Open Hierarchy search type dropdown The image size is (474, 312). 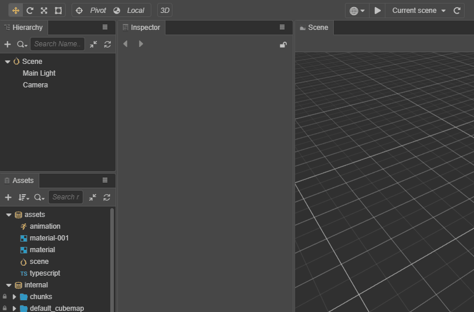pyautogui.click(x=22, y=44)
